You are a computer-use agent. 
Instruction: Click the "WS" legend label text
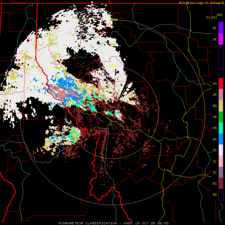point(214,139)
